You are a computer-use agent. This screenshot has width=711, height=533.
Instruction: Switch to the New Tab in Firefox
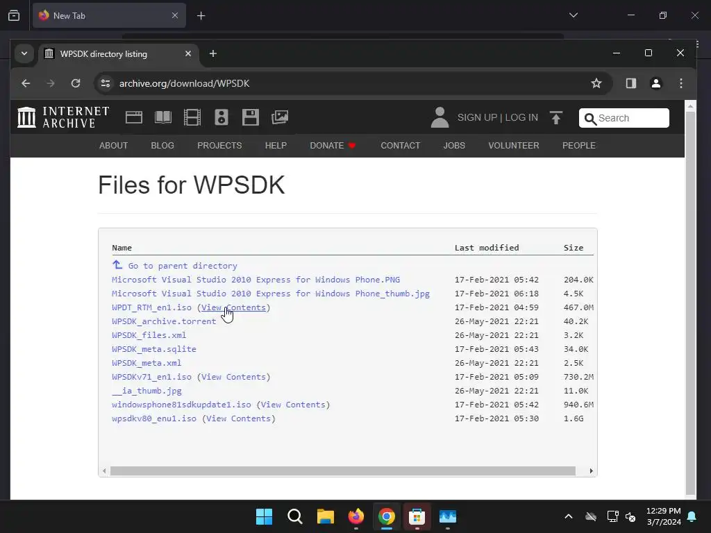109,15
